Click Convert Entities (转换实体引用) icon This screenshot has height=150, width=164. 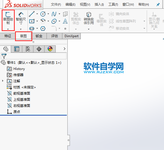click(89, 14)
